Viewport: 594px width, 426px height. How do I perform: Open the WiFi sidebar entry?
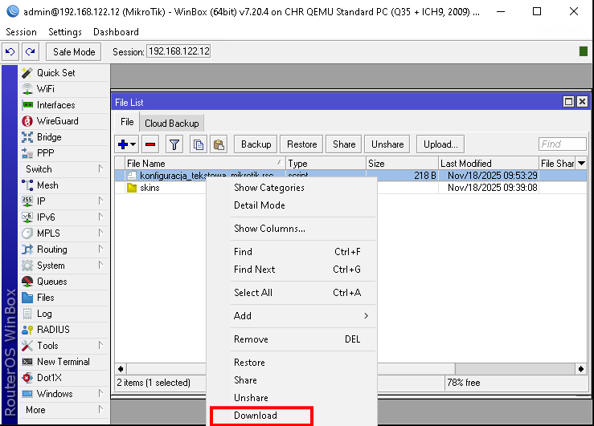(x=63, y=89)
